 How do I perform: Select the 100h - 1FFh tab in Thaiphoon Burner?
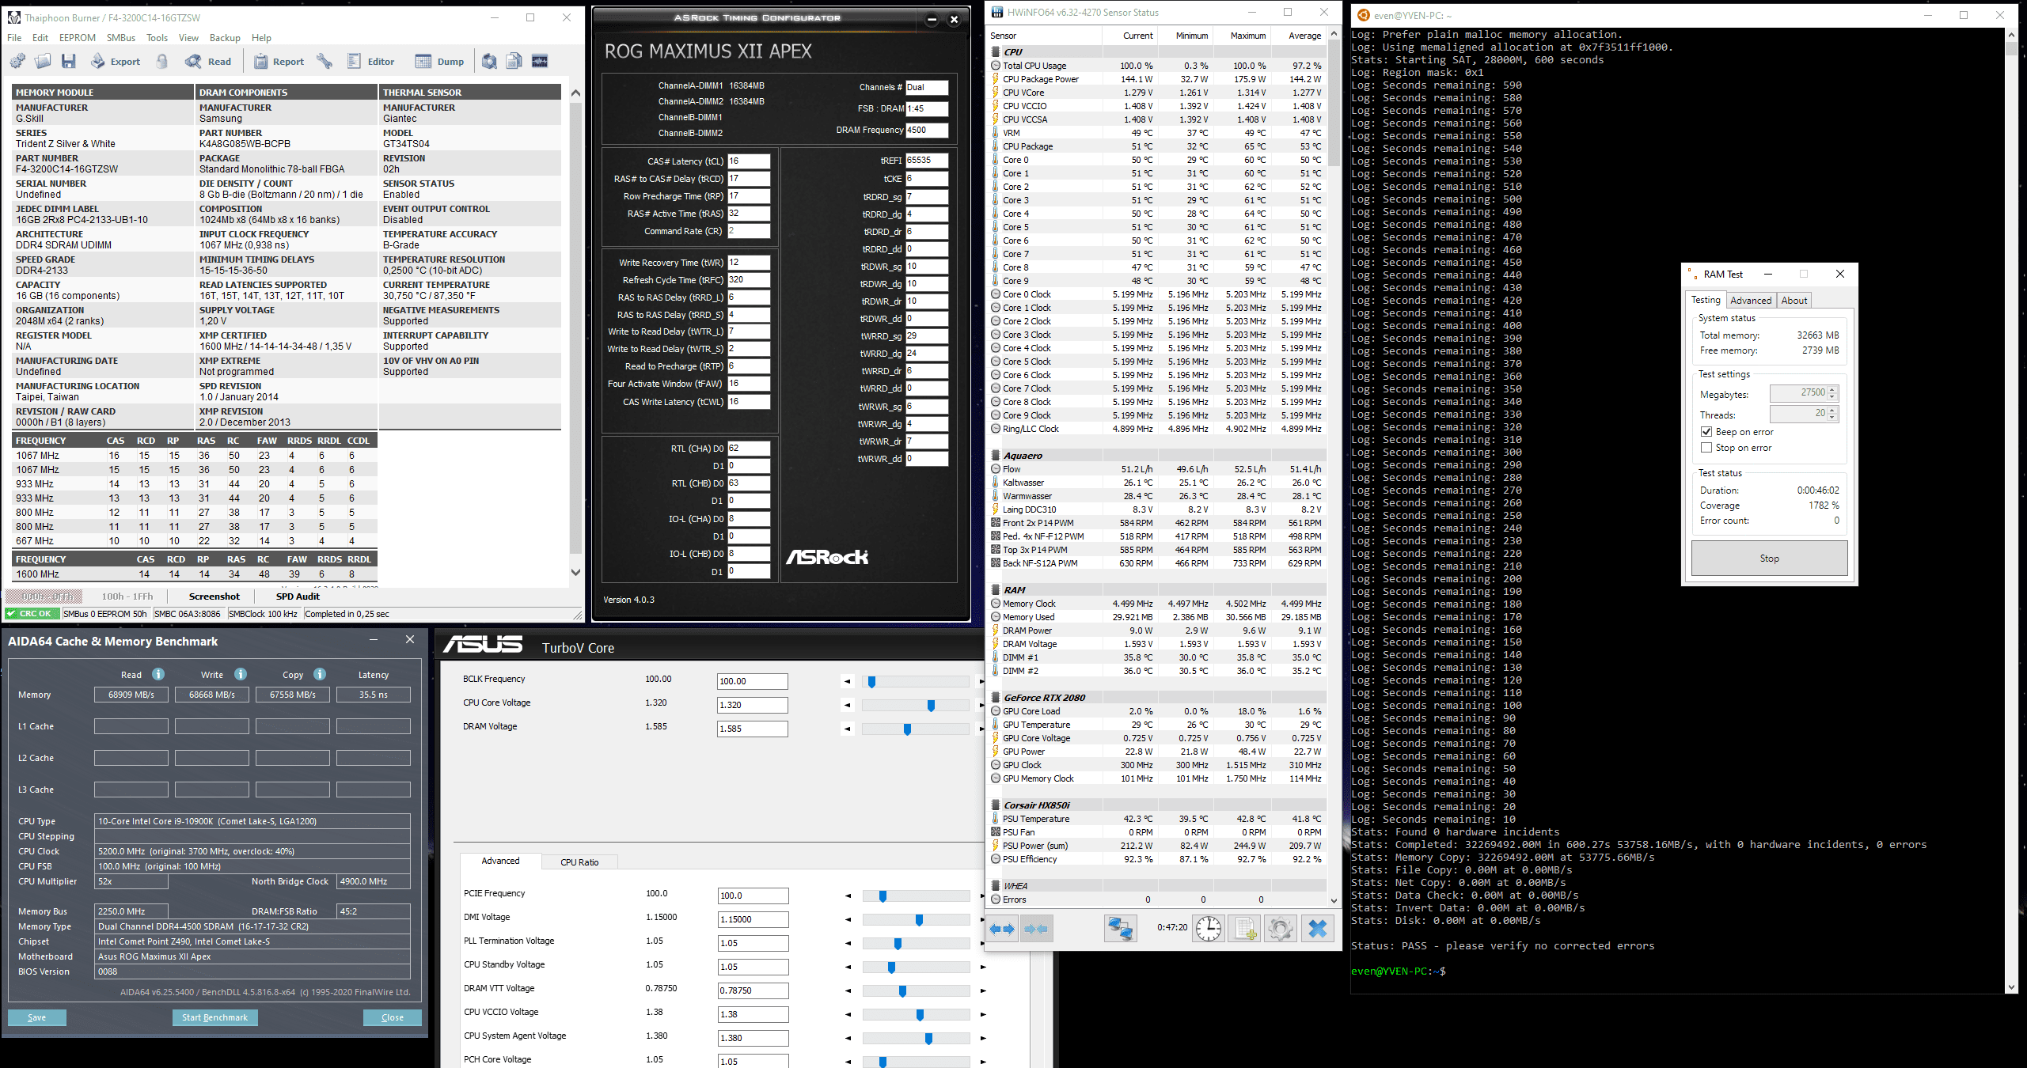point(127,596)
